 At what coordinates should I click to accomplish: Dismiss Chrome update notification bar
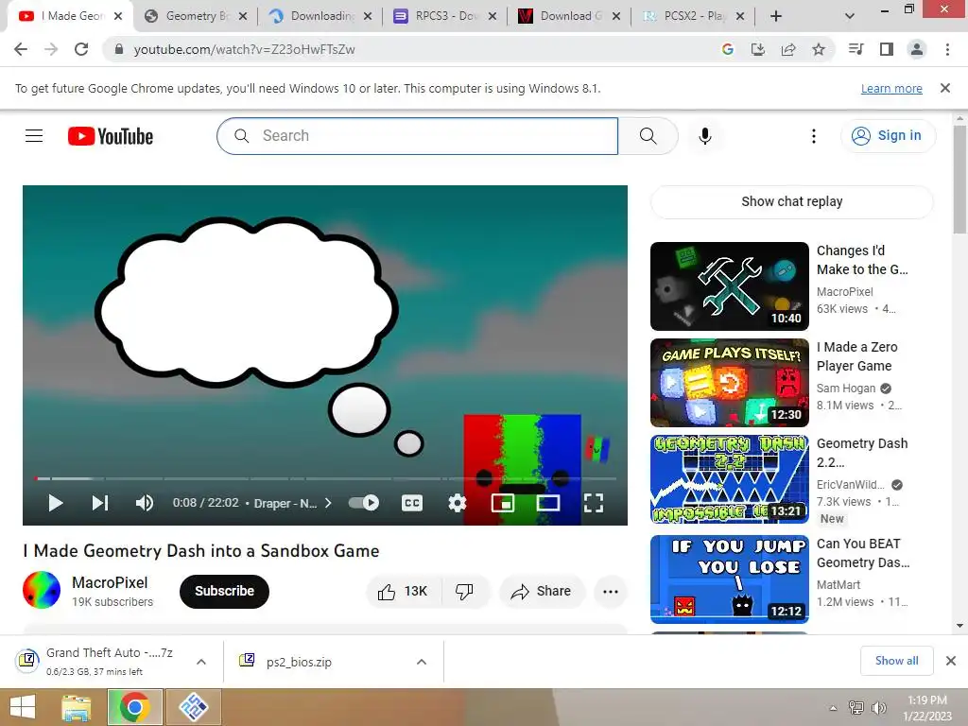(945, 88)
